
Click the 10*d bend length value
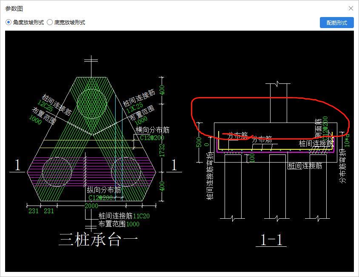click(347, 140)
